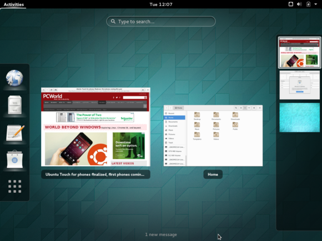Open the NEWS tab on PCWorld
Screen dimensions: 322x241
pyautogui.click(x=47, y=102)
